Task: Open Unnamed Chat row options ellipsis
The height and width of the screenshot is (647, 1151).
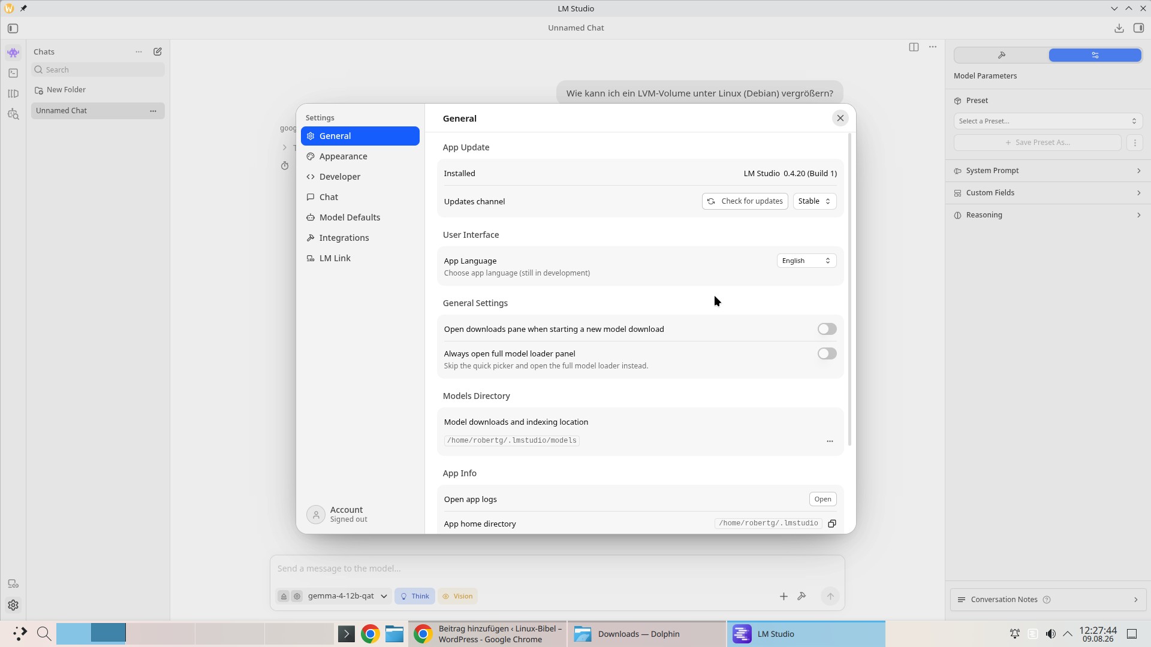Action: (153, 111)
